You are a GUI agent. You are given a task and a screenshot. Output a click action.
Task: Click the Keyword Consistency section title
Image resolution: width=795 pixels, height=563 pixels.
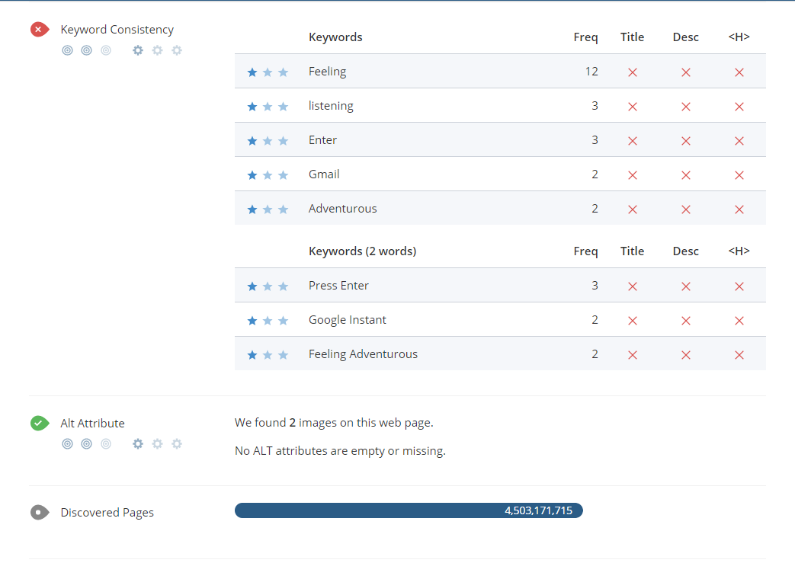click(x=117, y=30)
